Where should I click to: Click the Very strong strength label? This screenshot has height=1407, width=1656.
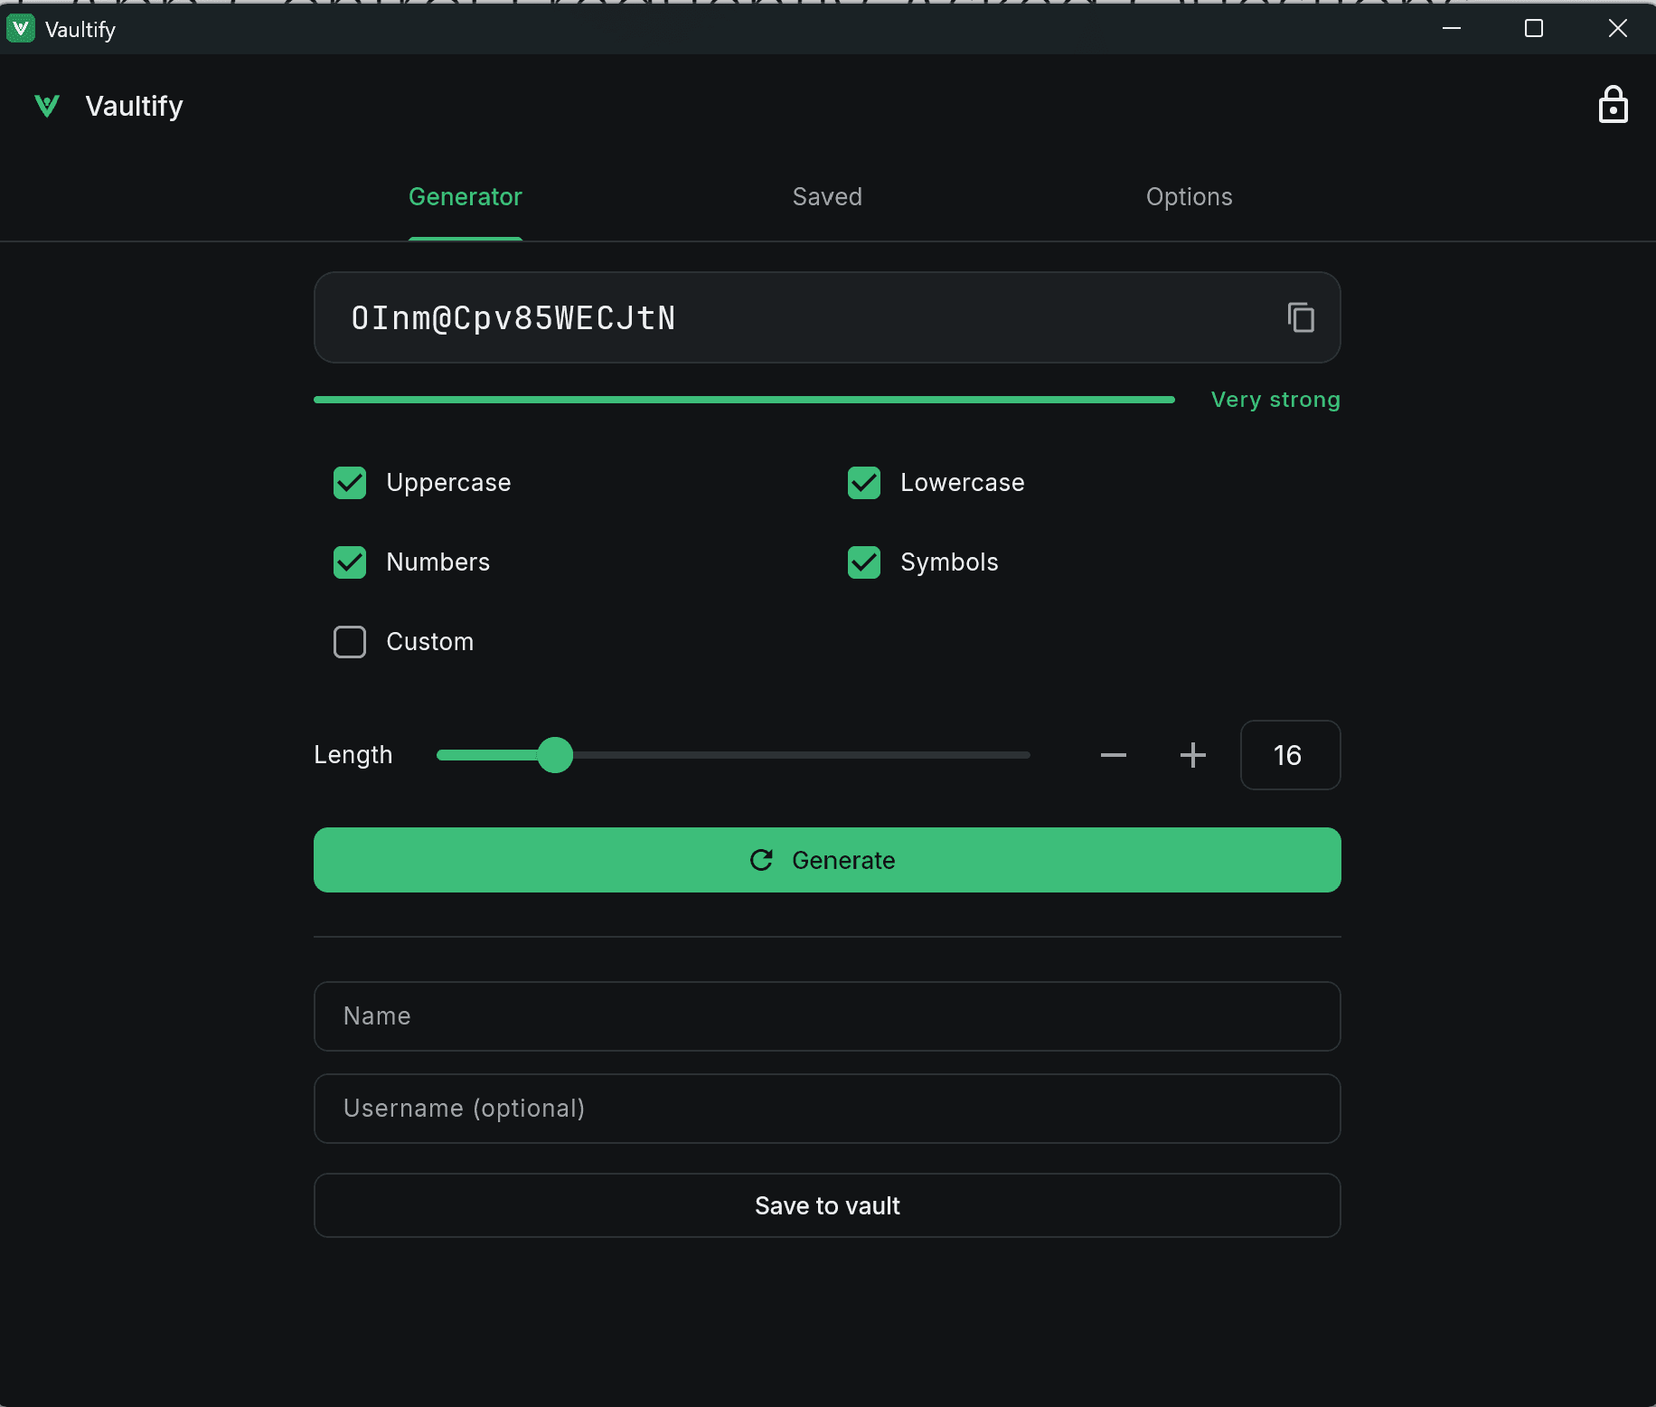1275,400
